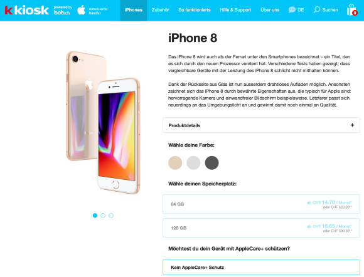The image size is (364, 277).
Task: Open the Zubehör menu item
Action: pos(161,10)
